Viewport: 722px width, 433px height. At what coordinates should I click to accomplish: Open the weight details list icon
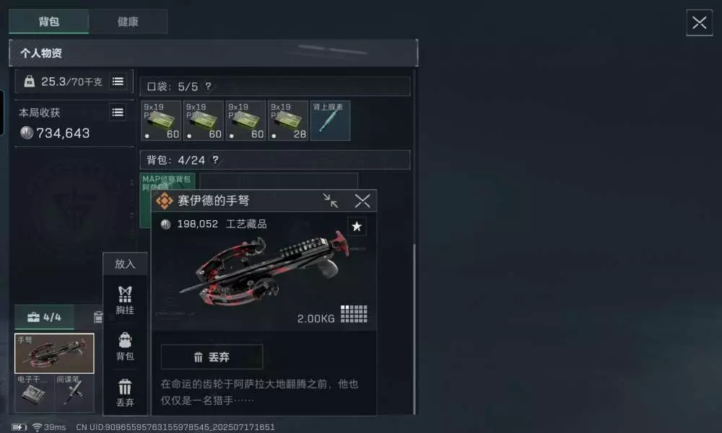click(x=118, y=82)
